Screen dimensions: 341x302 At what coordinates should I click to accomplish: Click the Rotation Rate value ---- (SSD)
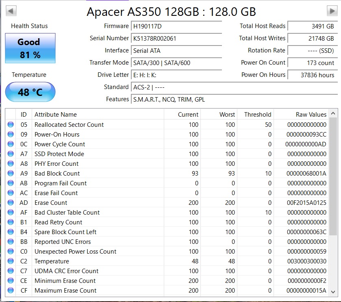(x=313, y=51)
